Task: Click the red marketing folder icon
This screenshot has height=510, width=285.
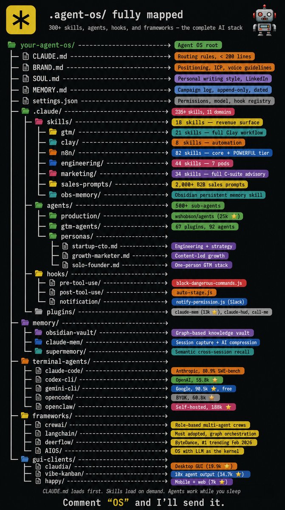Action: point(53,173)
